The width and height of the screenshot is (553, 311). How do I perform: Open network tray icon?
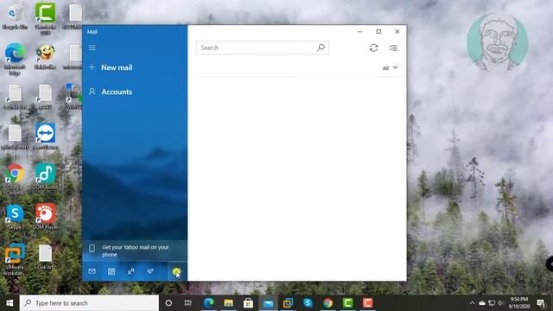click(x=492, y=303)
